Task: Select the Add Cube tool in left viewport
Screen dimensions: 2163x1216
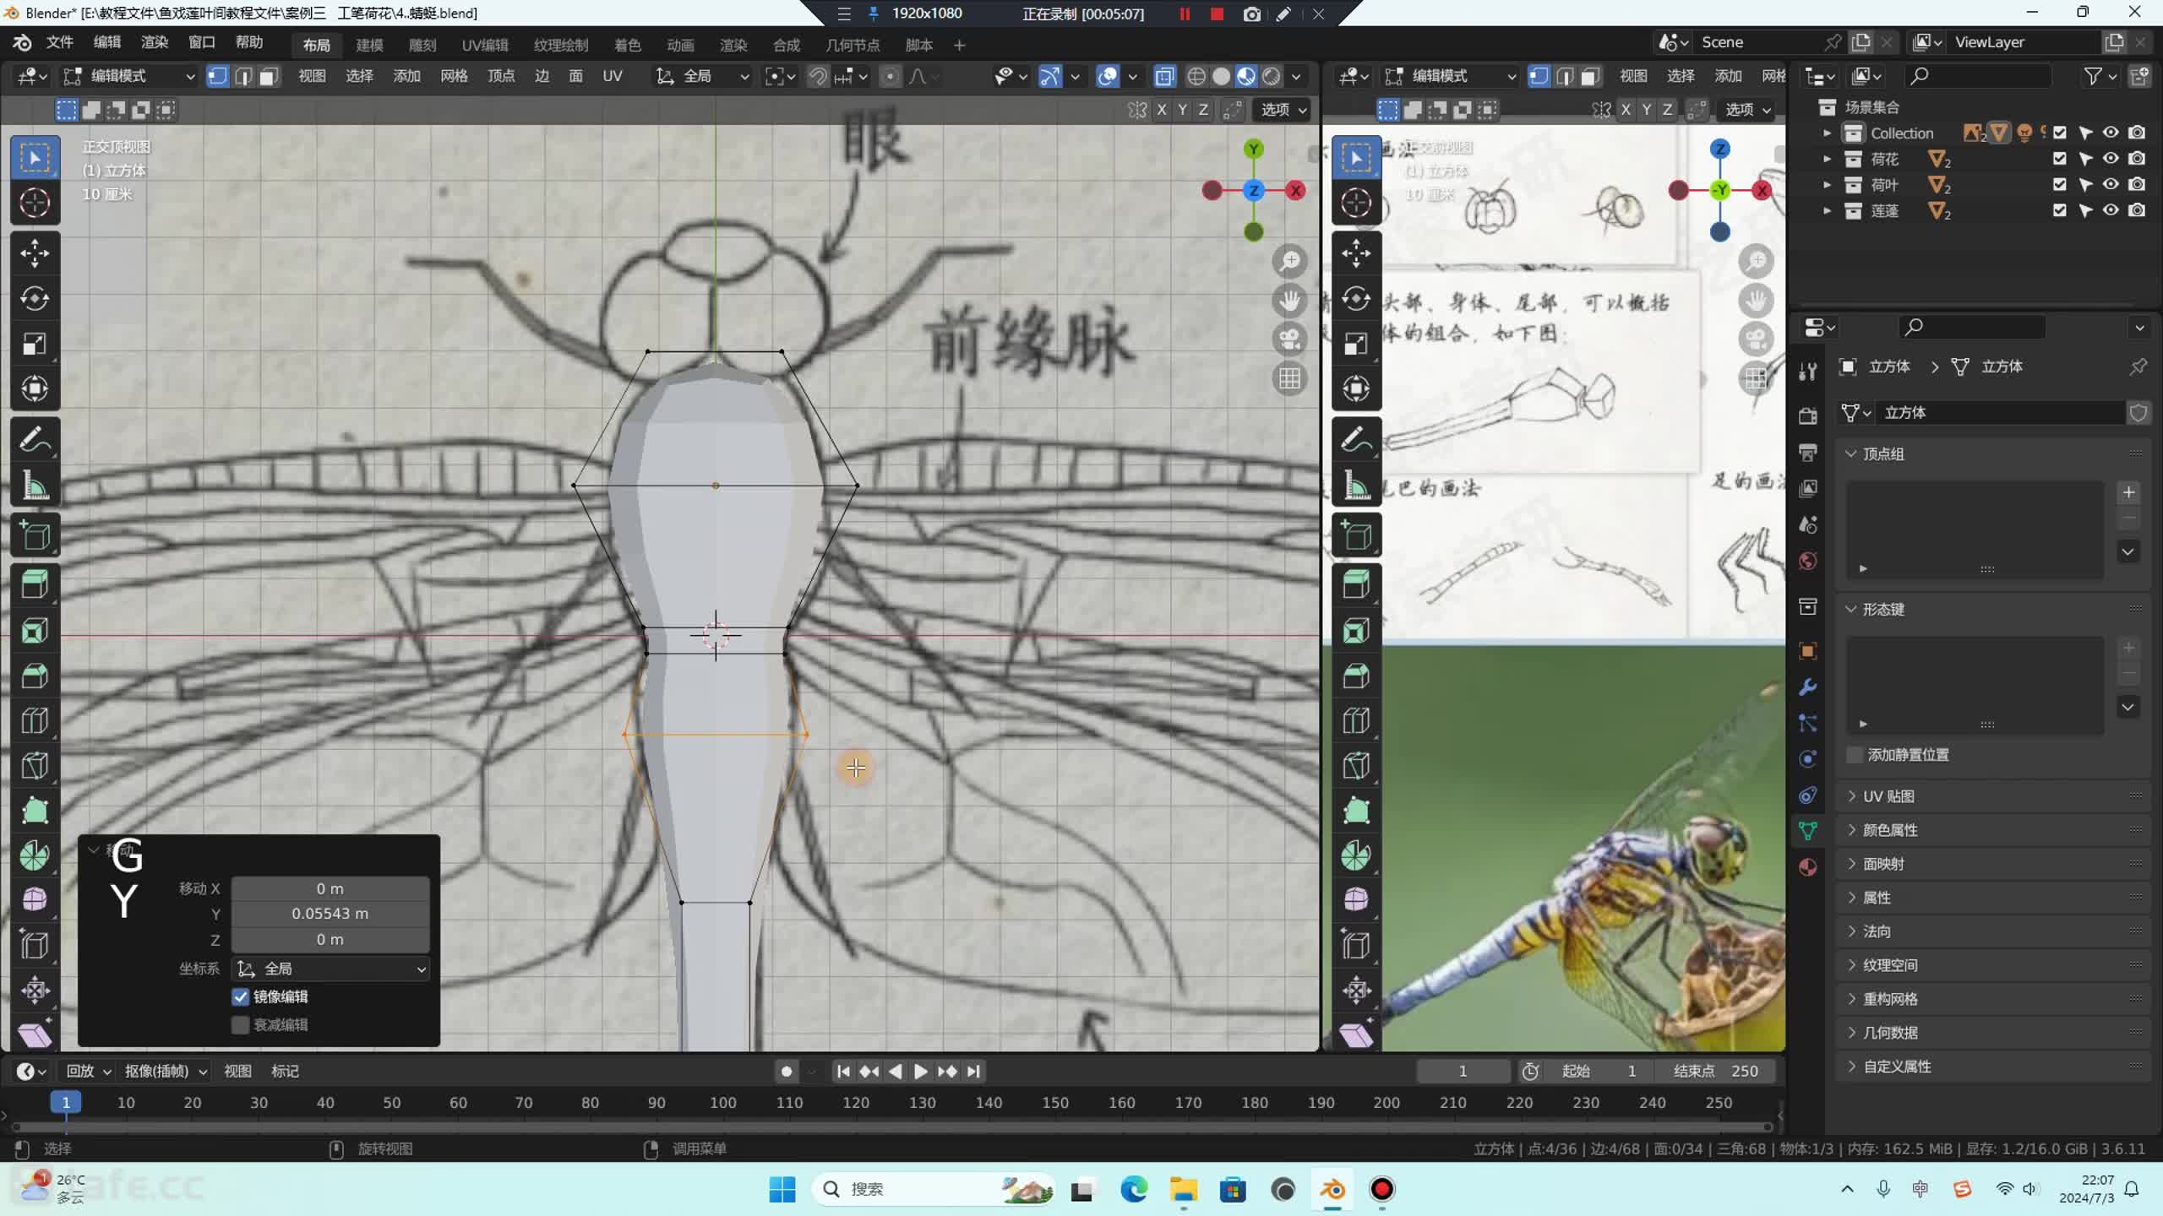Action: [35, 535]
